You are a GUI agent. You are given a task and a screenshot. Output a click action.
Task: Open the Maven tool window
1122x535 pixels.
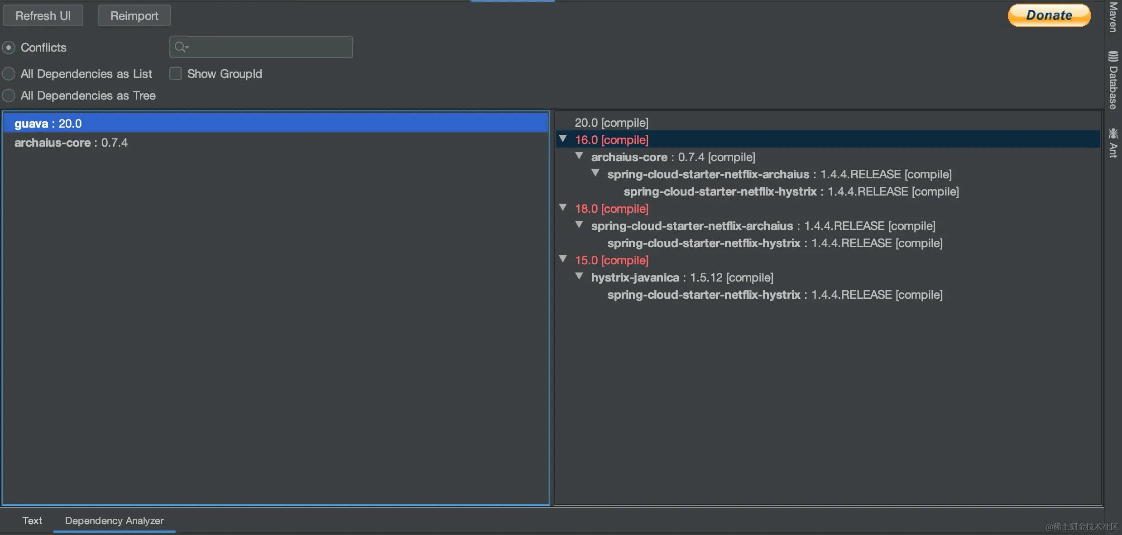pyautogui.click(x=1113, y=17)
